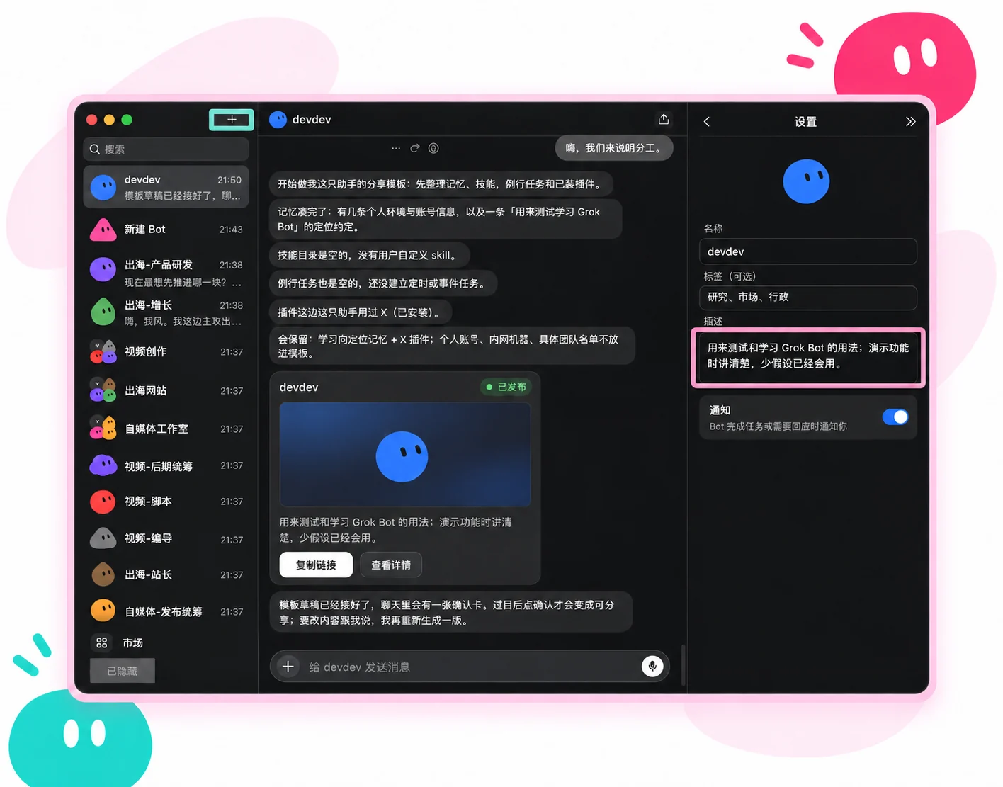1003x787 pixels.
Task: Click the message starting 技能目录是空的
Action: [x=369, y=255]
